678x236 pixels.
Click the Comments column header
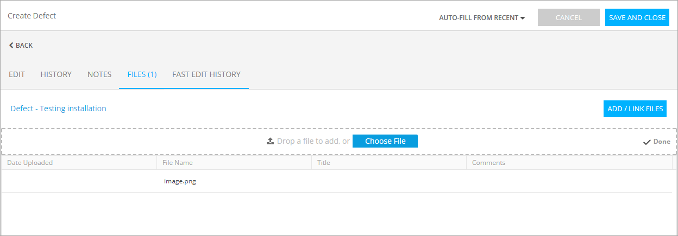488,163
